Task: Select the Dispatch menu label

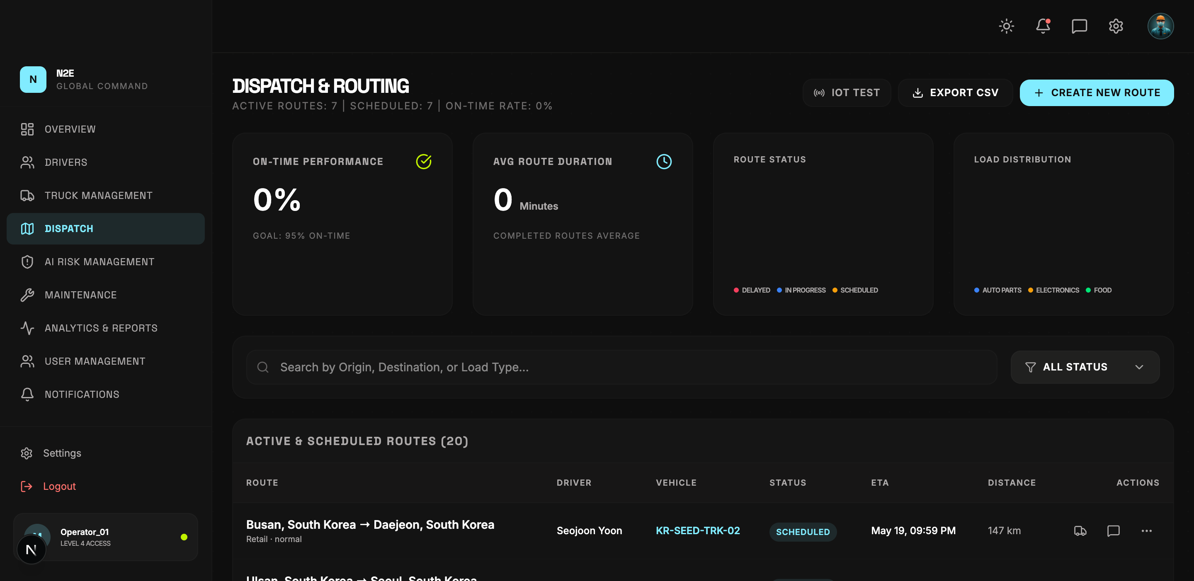Action: point(68,228)
